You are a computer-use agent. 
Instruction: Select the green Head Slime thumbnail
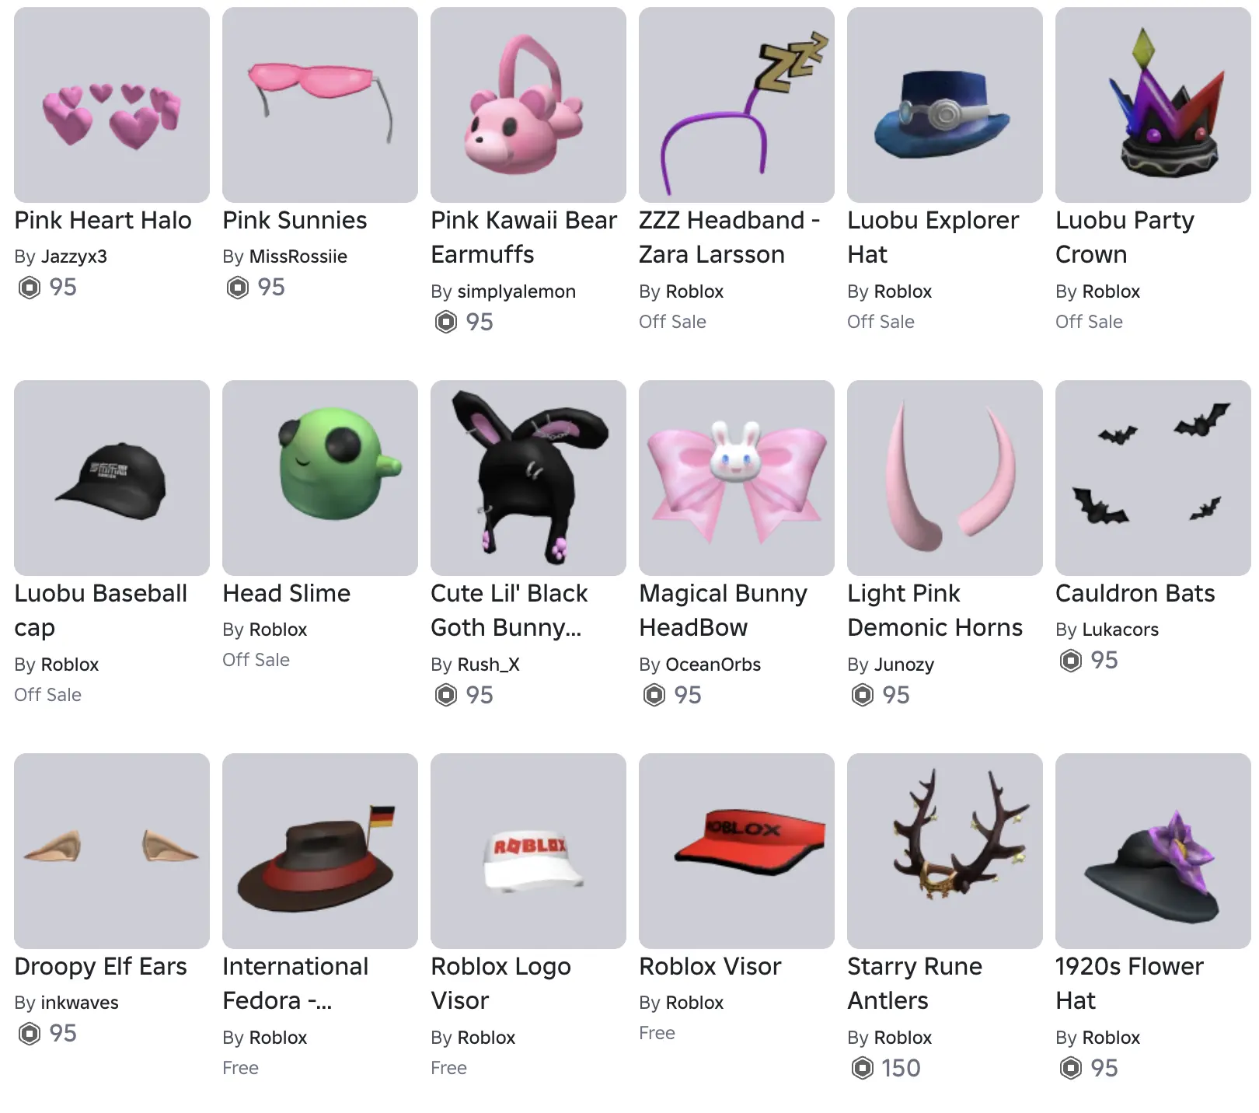[320, 478]
